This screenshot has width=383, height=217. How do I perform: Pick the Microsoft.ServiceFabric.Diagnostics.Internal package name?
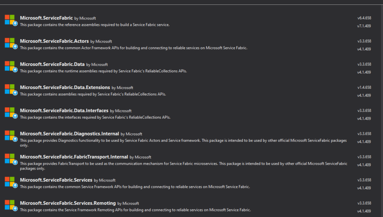point(69,134)
